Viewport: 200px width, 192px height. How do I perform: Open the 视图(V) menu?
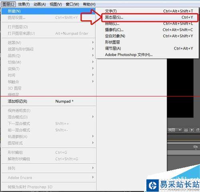(56, 4)
